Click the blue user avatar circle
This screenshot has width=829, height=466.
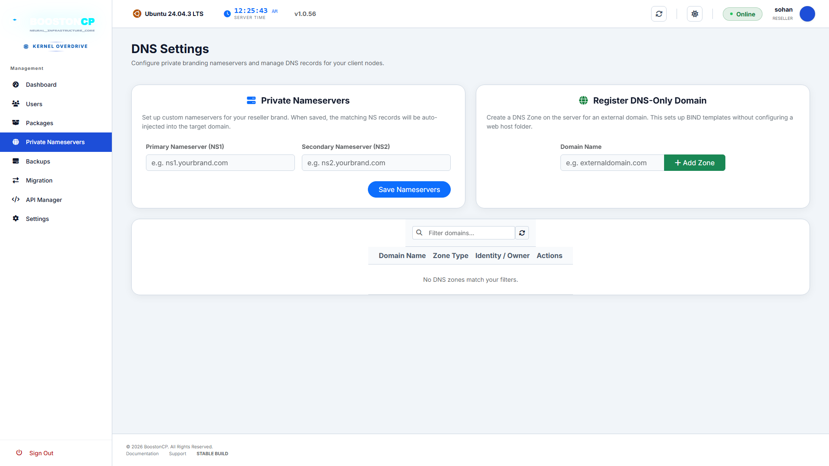[807, 14]
